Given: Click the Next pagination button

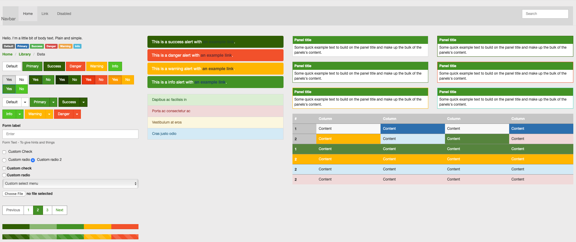Looking at the screenshot, I should click(x=59, y=210).
